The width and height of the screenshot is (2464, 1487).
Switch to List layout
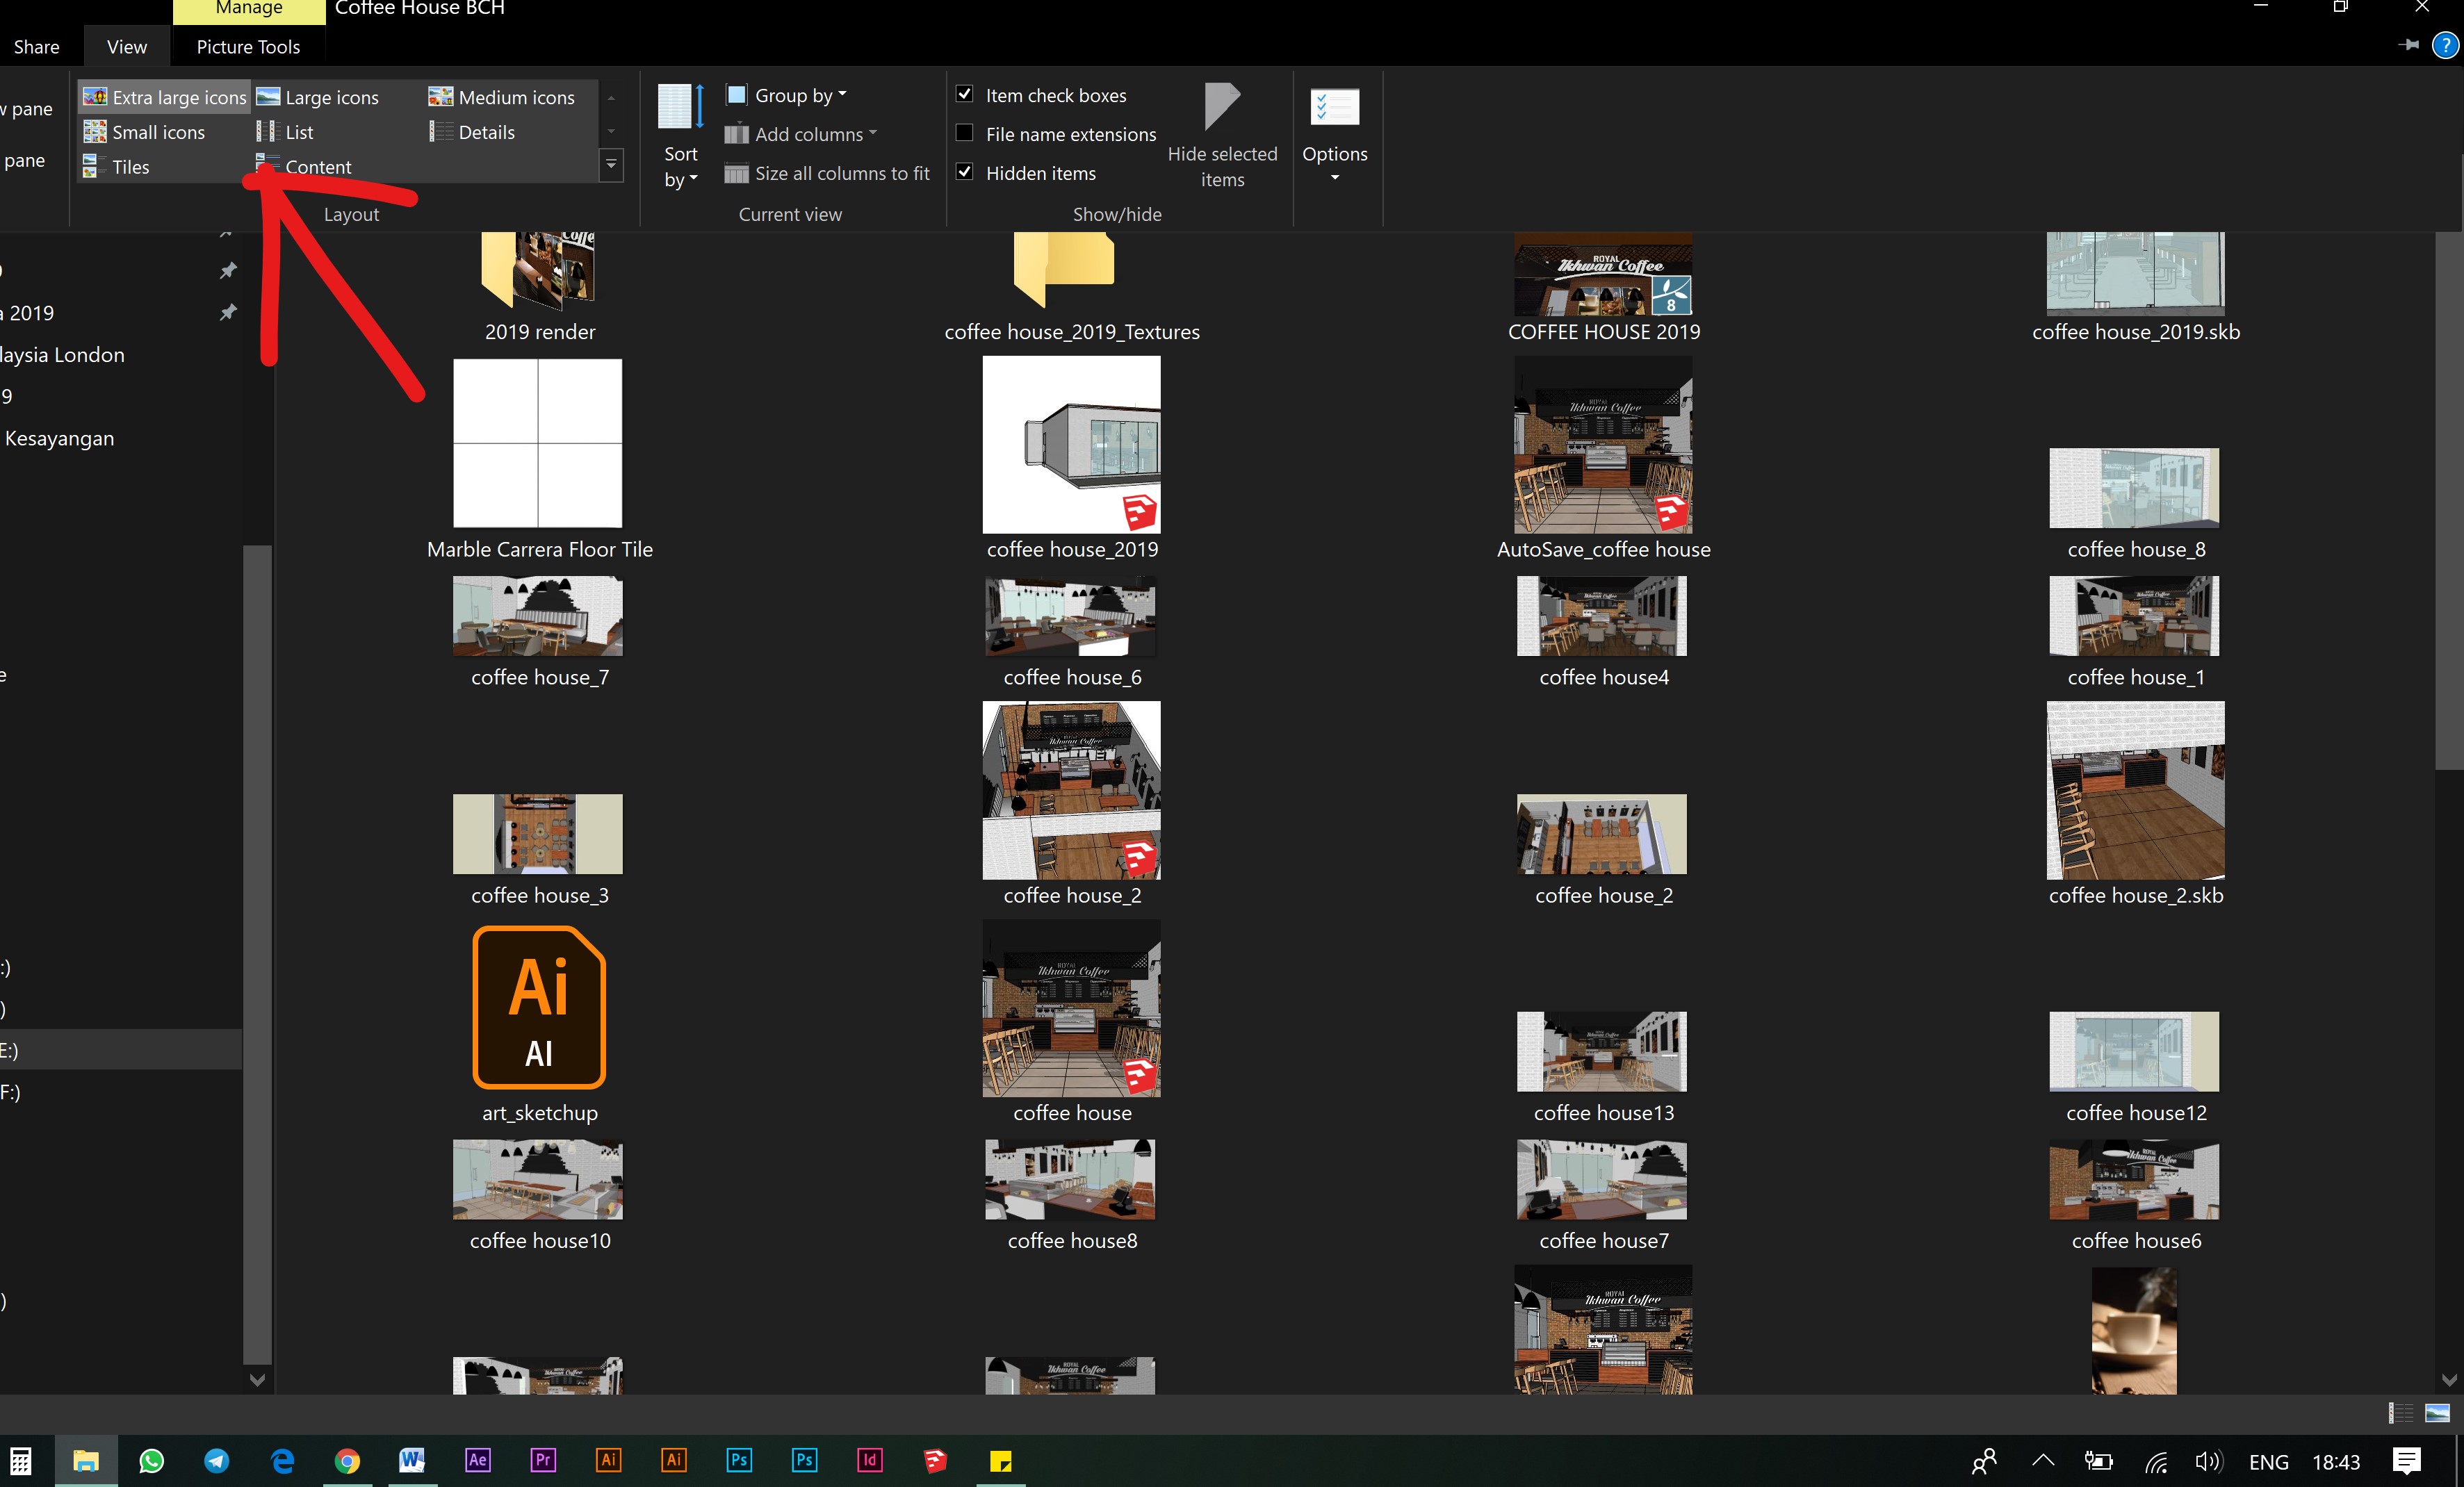[x=285, y=132]
